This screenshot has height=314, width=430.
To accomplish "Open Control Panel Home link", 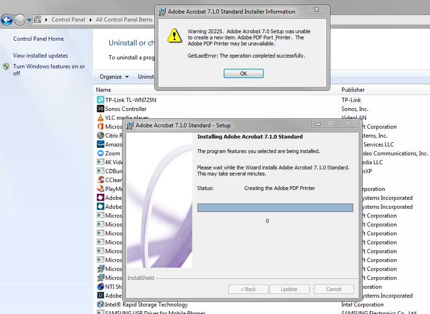I will [38, 39].
